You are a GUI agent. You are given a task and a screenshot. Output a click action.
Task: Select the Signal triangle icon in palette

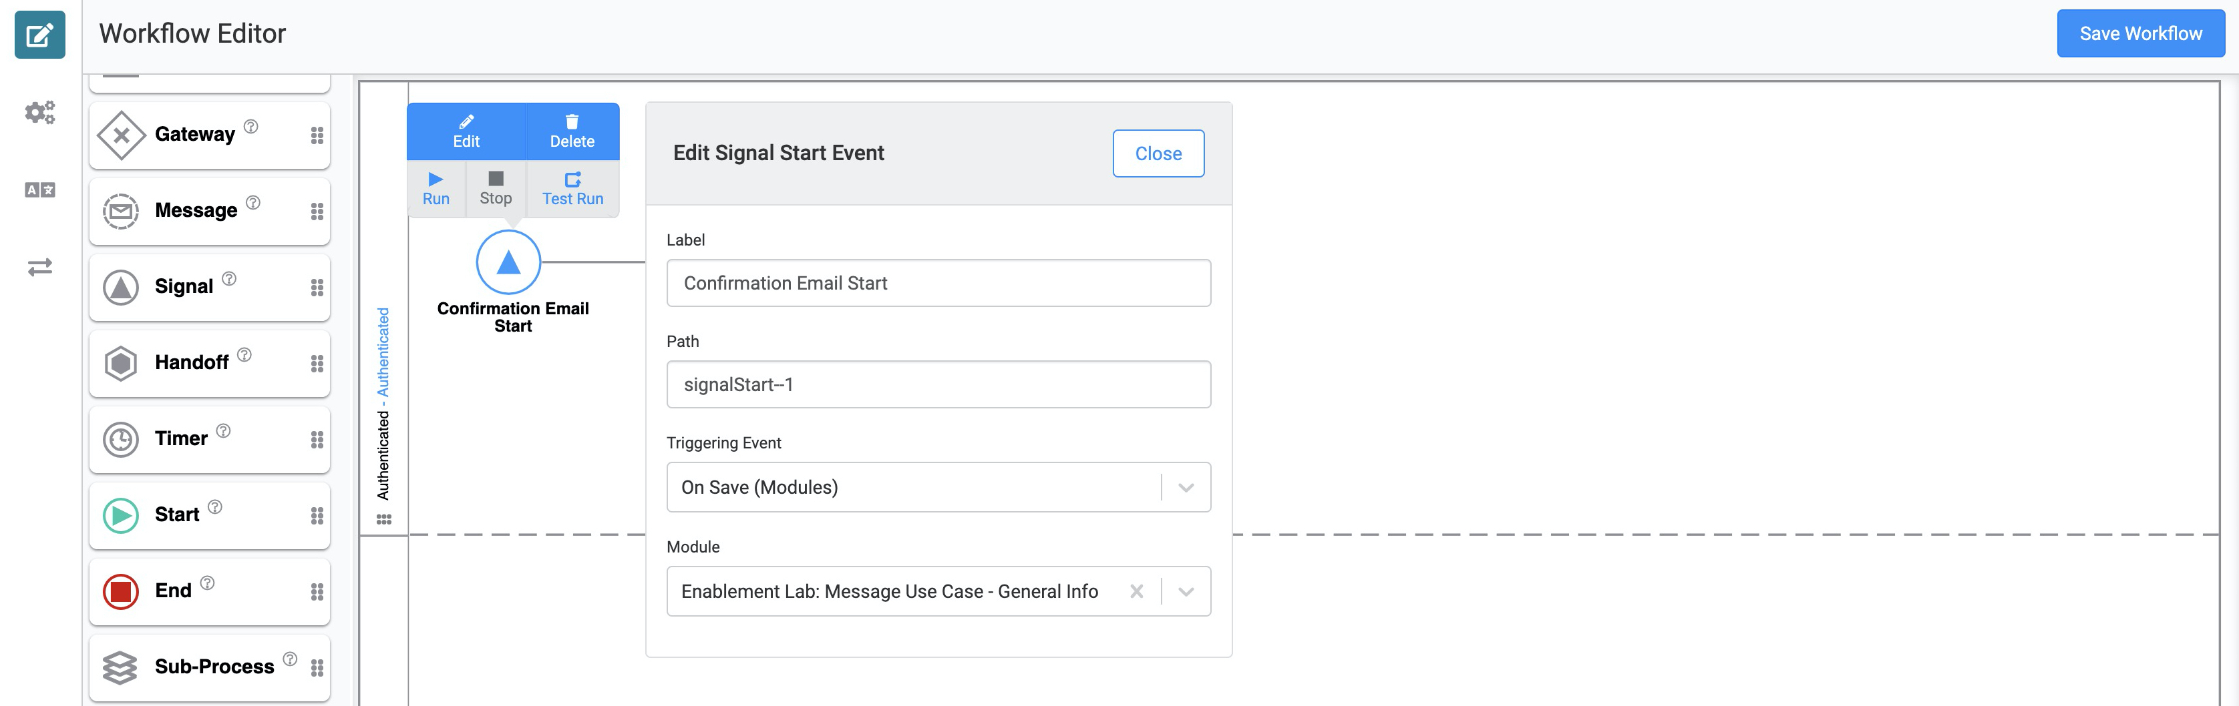(x=121, y=288)
